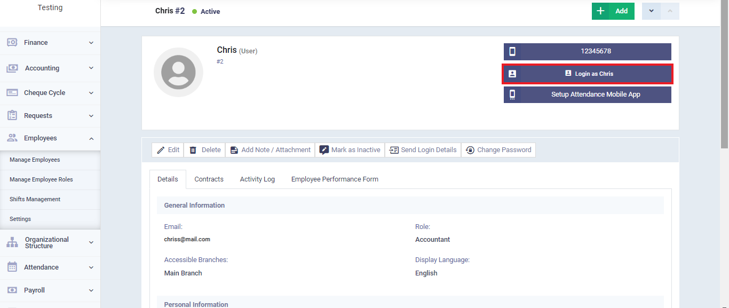Go to next employee with down arrow
This screenshot has height=308, width=729.
(x=651, y=11)
